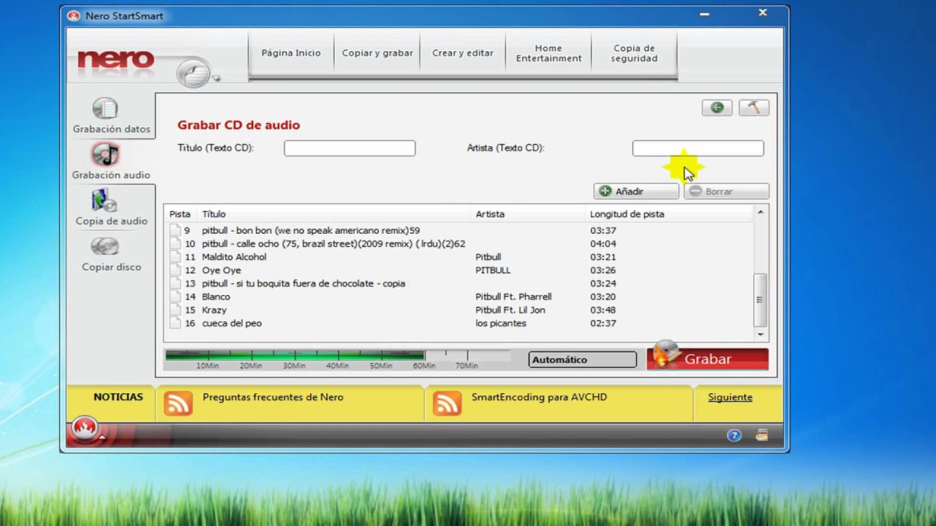The width and height of the screenshot is (936, 526).
Task: Sort by the Pista column header
Action: pyautogui.click(x=180, y=214)
